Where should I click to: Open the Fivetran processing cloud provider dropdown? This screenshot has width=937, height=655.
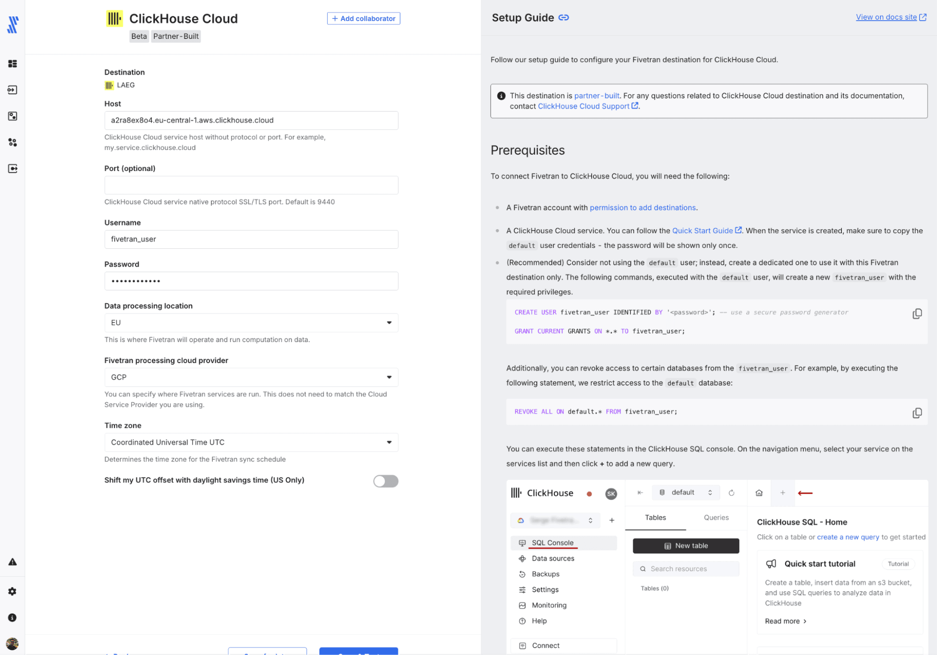(x=251, y=377)
